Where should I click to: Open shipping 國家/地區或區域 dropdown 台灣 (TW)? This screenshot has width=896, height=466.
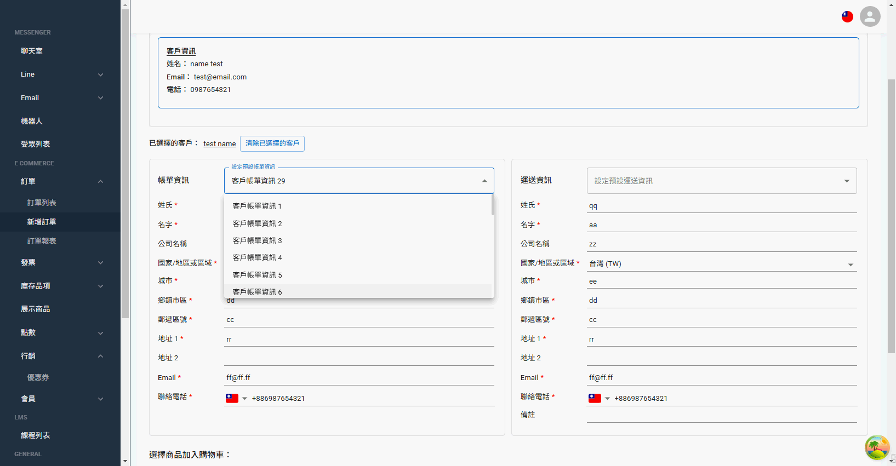(x=722, y=263)
